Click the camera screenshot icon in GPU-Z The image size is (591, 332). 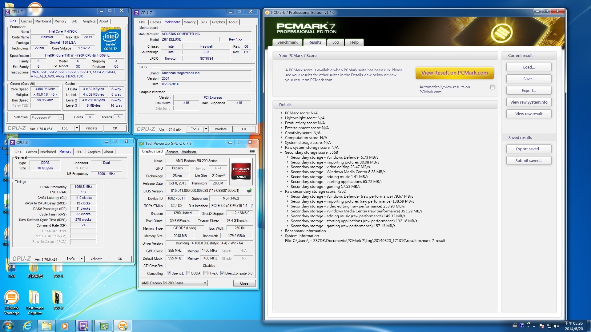pyautogui.click(x=251, y=151)
